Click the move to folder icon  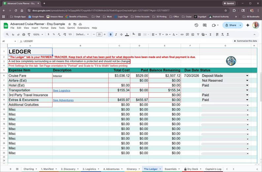pyautogui.click(x=75, y=24)
